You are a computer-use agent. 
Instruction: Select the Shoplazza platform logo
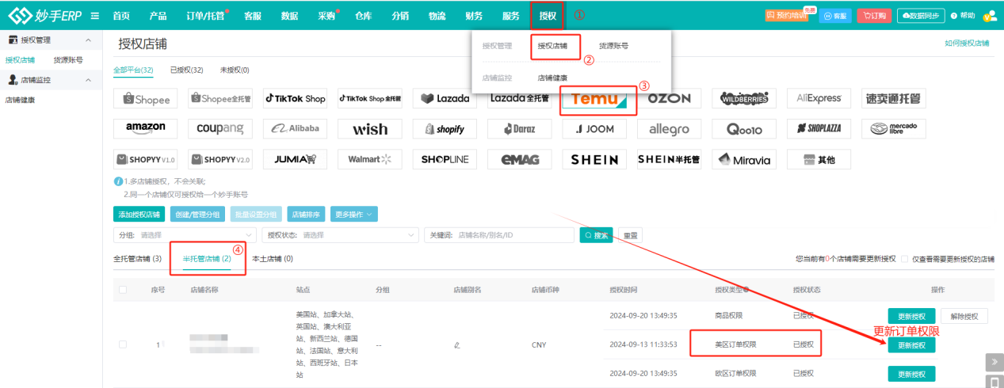(x=819, y=128)
